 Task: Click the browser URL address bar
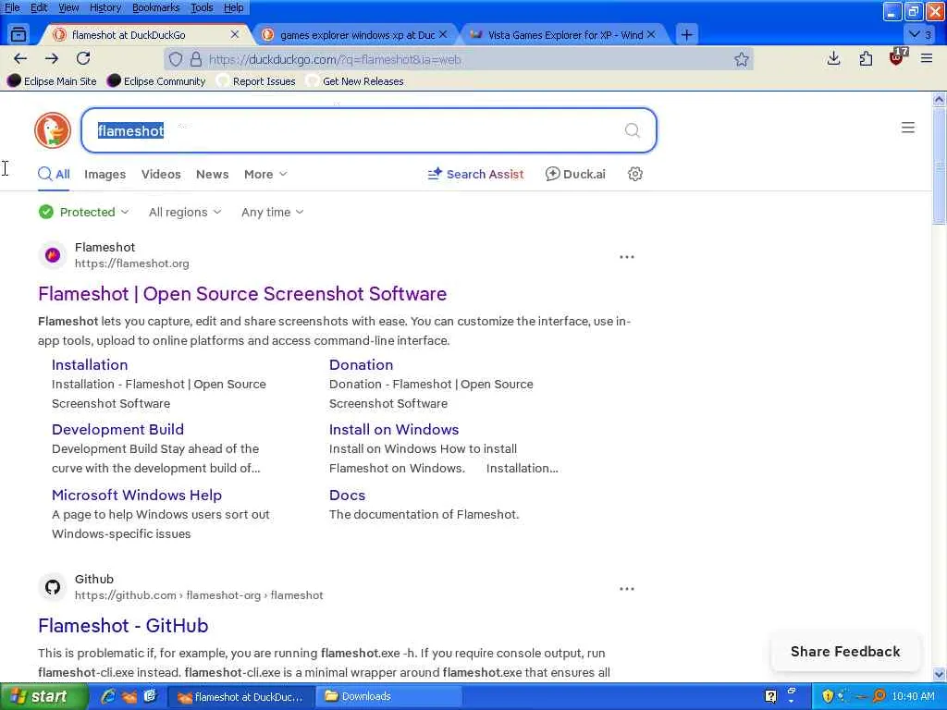459,59
